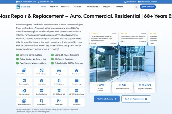172x114 pixels.
Task: Open the Storefront Systems tile
Action: (42, 92)
